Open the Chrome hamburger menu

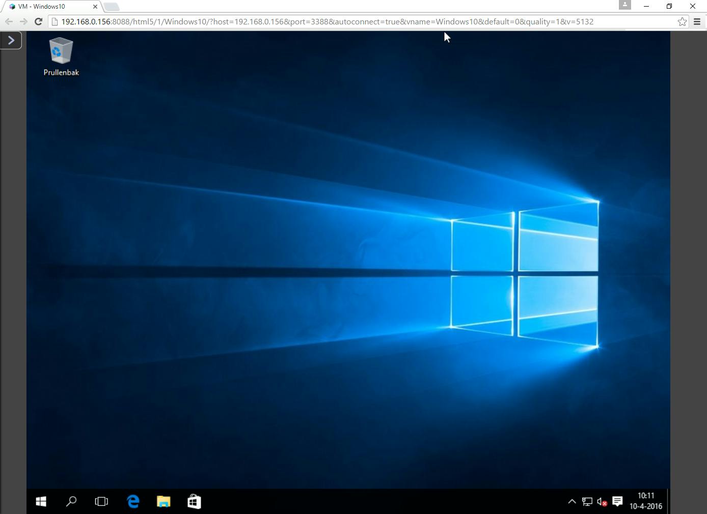(697, 21)
